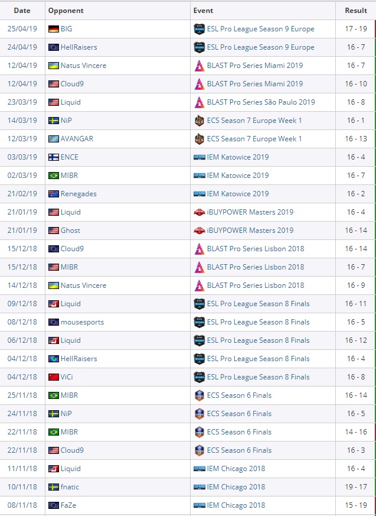Open ESL Pro League Season 9 Europe vs BIG
This screenshot has height=516, width=376.
coord(260,29)
